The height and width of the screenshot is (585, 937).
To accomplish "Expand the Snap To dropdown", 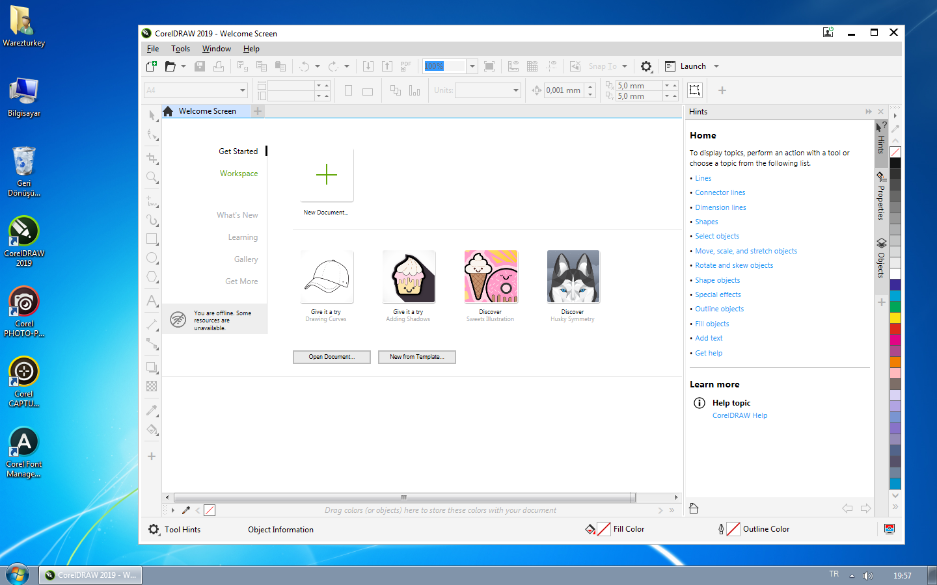I will [x=625, y=66].
